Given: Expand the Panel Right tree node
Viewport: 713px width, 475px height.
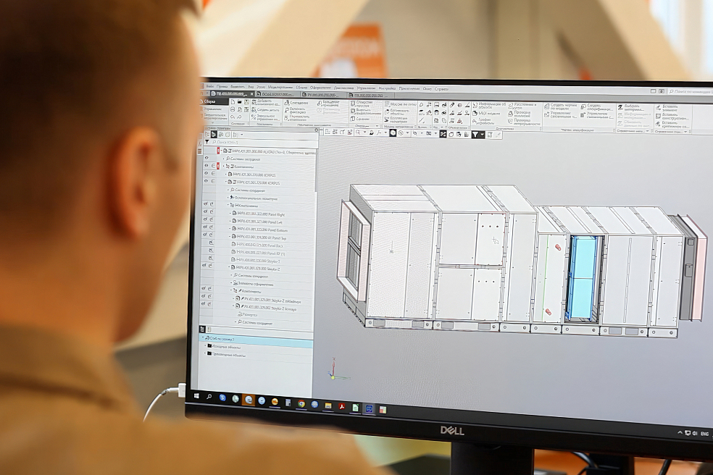Looking at the screenshot, I should pos(230,213).
